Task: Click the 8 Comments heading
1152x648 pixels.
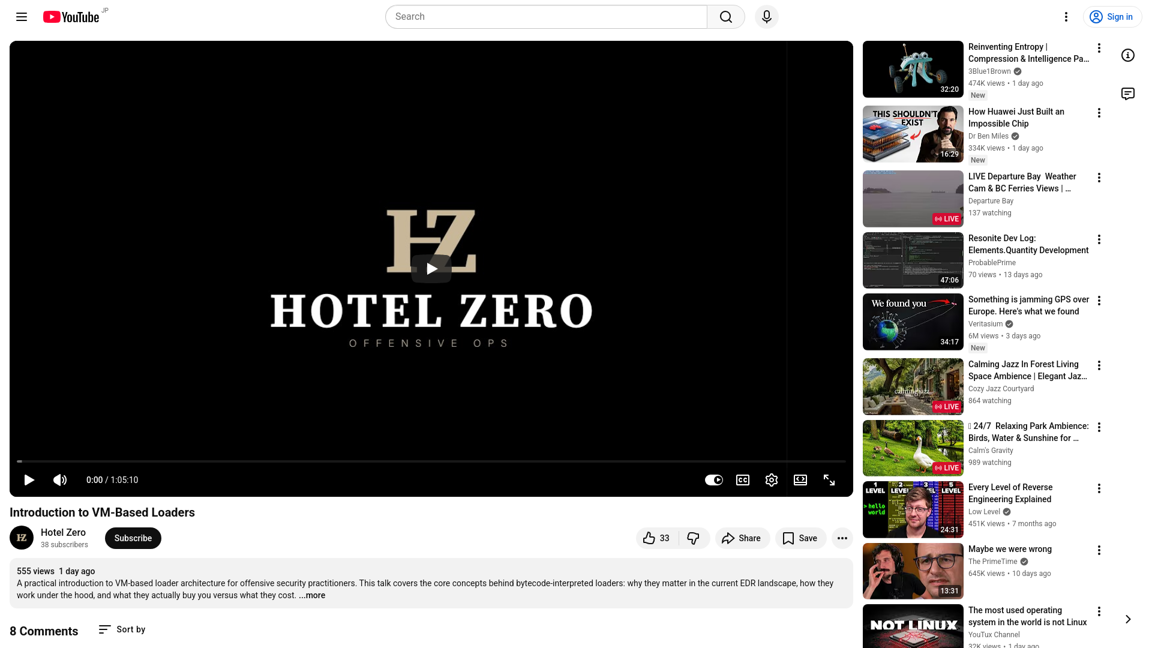Action: click(44, 631)
